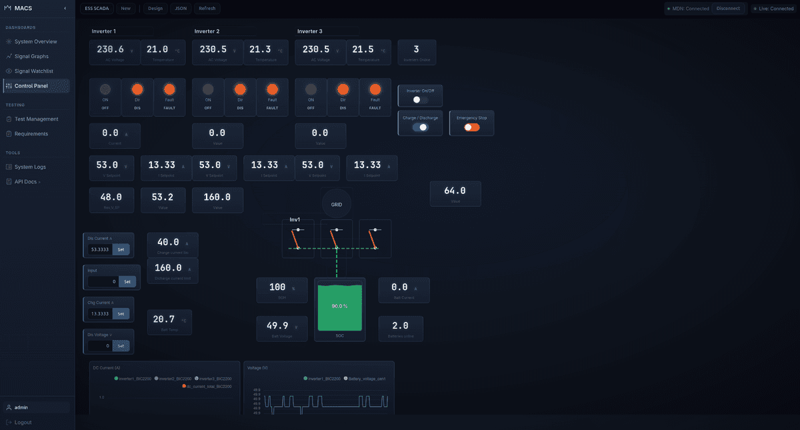Switch to Design mode

155,9
